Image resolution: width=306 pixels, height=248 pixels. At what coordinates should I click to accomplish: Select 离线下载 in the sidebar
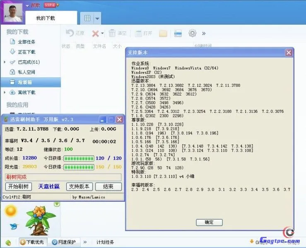(x=27, y=92)
